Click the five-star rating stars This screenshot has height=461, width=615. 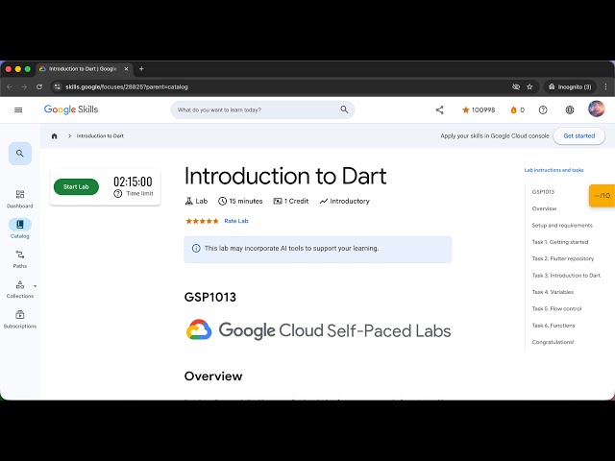pyautogui.click(x=202, y=221)
